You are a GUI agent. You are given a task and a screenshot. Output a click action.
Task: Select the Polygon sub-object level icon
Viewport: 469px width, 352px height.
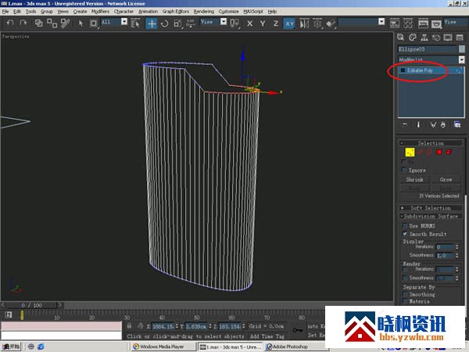439,152
